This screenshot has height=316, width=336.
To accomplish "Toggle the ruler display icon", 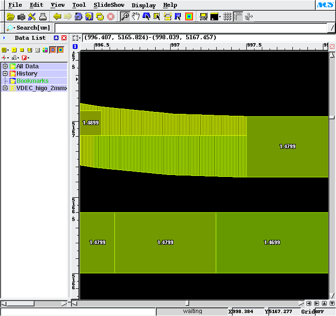I will click(238, 16).
